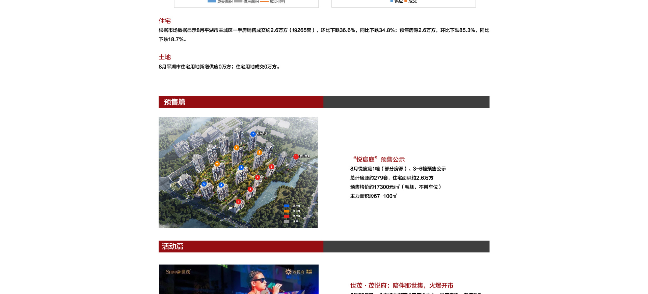Click blue marker 7 on site map
Screen dimensions: 648x294
253,134
